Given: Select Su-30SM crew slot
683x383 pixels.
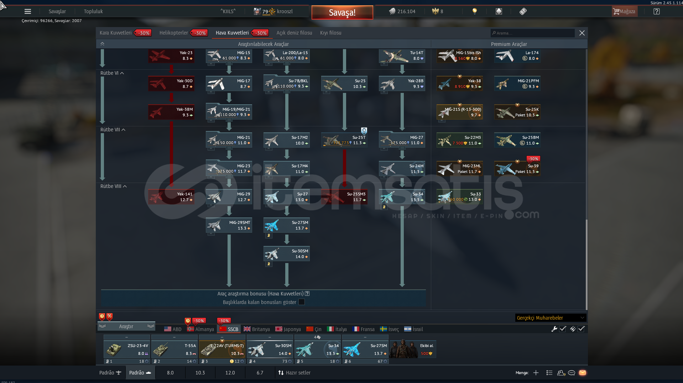Looking at the screenshot, I should 270,350.
